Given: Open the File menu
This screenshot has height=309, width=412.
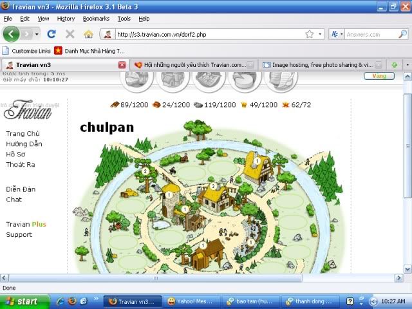Looking at the screenshot, I should [8, 19].
